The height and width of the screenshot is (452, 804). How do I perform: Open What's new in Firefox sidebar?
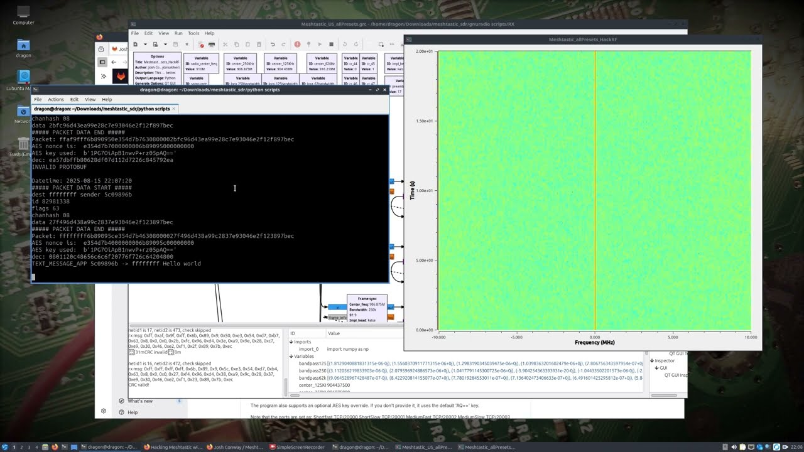tap(140, 401)
